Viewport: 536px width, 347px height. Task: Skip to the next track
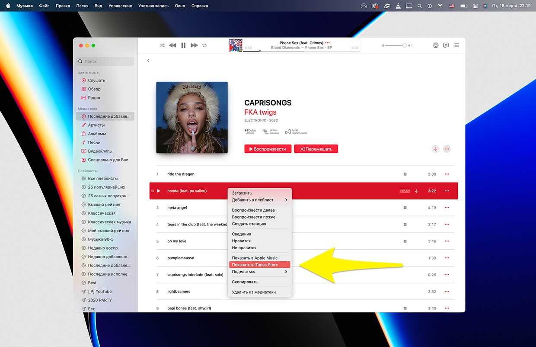194,45
